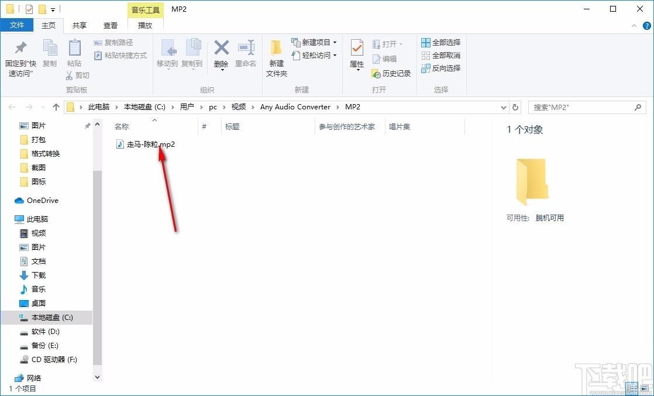Open Documents under This PC

pyautogui.click(x=33, y=261)
